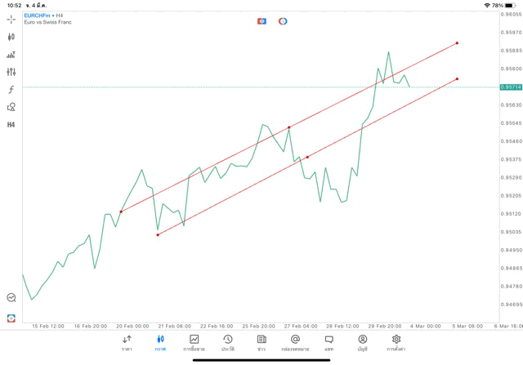
Task: Open the drawing objects shapes tool
Action: tap(11, 107)
